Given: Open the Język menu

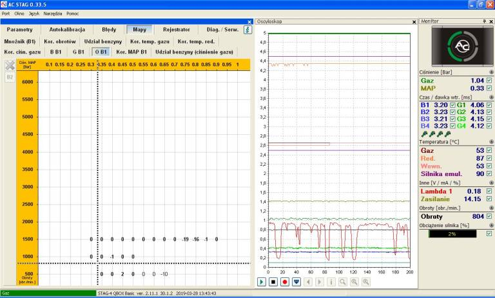Looking at the screenshot, I should coord(34,14).
